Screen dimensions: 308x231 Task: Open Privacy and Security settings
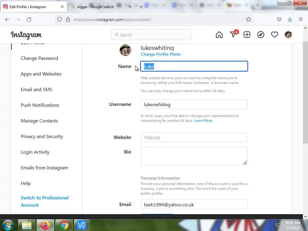point(42,137)
